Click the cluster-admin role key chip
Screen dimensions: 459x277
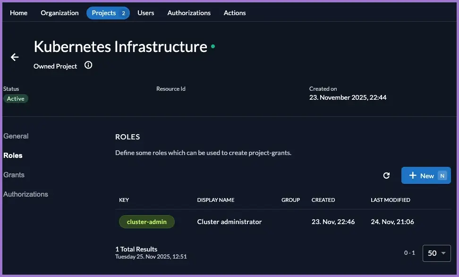coord(146,222)
